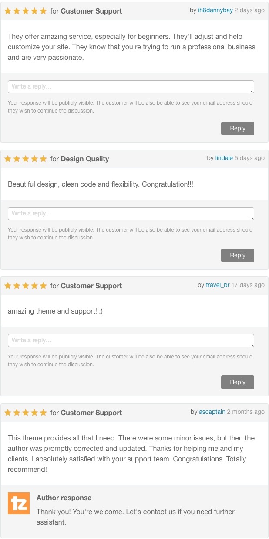Open lindale's user profile
Screen dimensions: 269x539
point(224,158)
